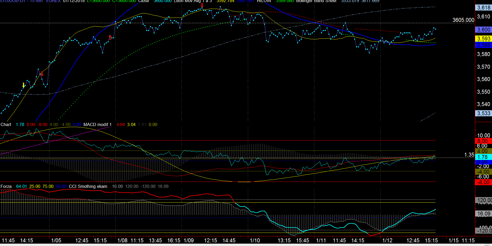Click the 13:45 time axis label
Viewport: 492px width, 246px height.
tap(155, 240)
